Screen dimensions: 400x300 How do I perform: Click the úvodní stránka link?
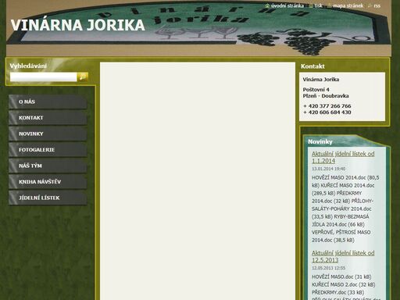click(287, 5)
